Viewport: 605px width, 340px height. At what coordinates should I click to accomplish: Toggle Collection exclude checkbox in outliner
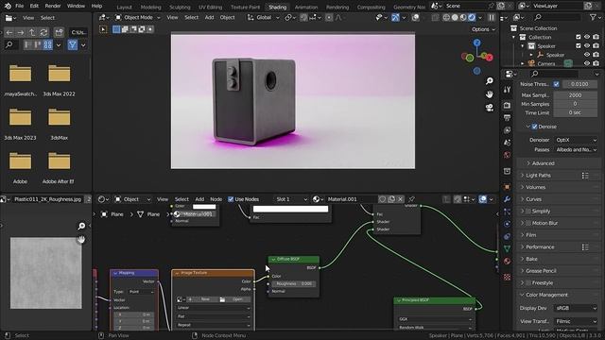[578, 37]
